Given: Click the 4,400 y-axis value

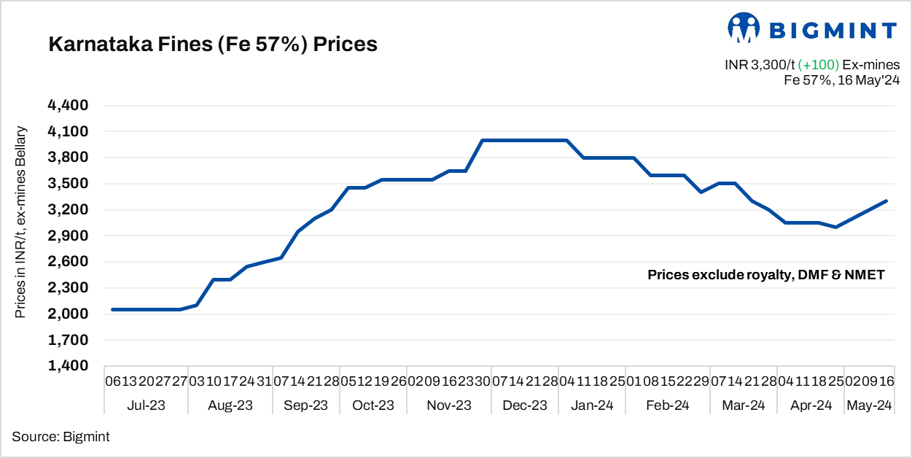Looking at the screenshot, I should coord(68,106).
